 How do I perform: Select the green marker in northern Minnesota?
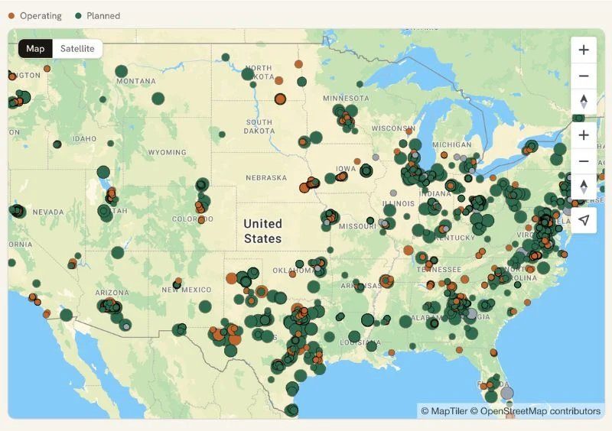360,84
